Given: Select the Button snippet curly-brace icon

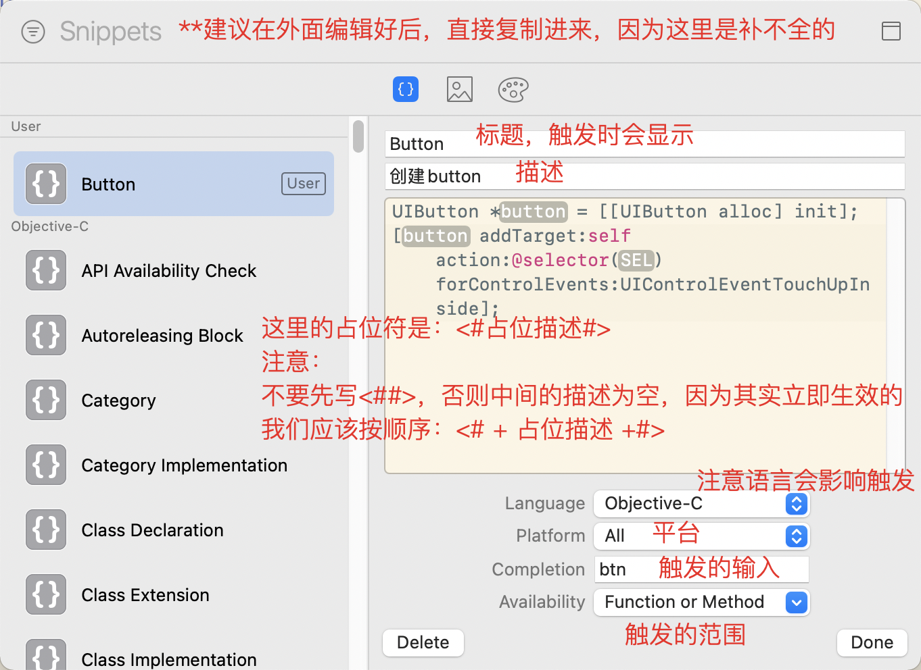Looking at the screenshot, I should (x=46, y=184).
